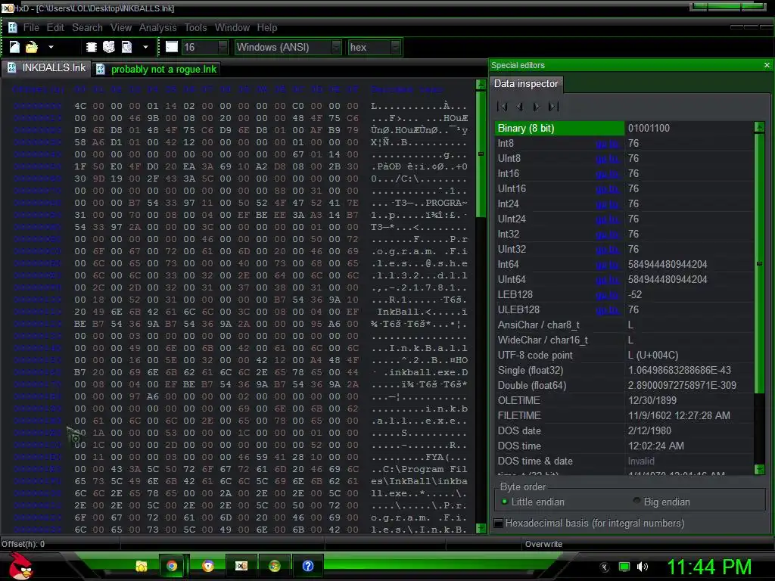Click the 'go to' link for UInt64

pyautogui.click(x=607, y=280)
